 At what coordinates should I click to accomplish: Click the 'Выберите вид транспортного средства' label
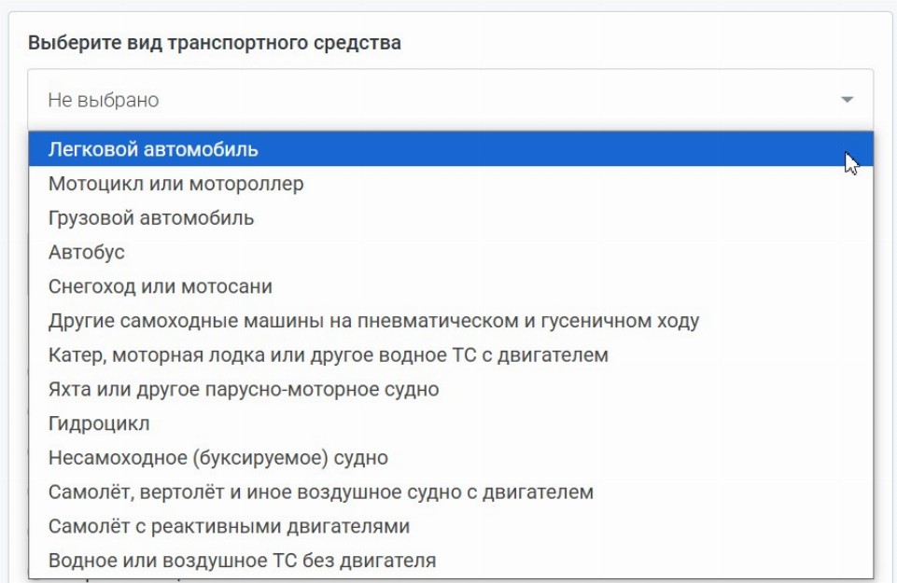point(215,43)
